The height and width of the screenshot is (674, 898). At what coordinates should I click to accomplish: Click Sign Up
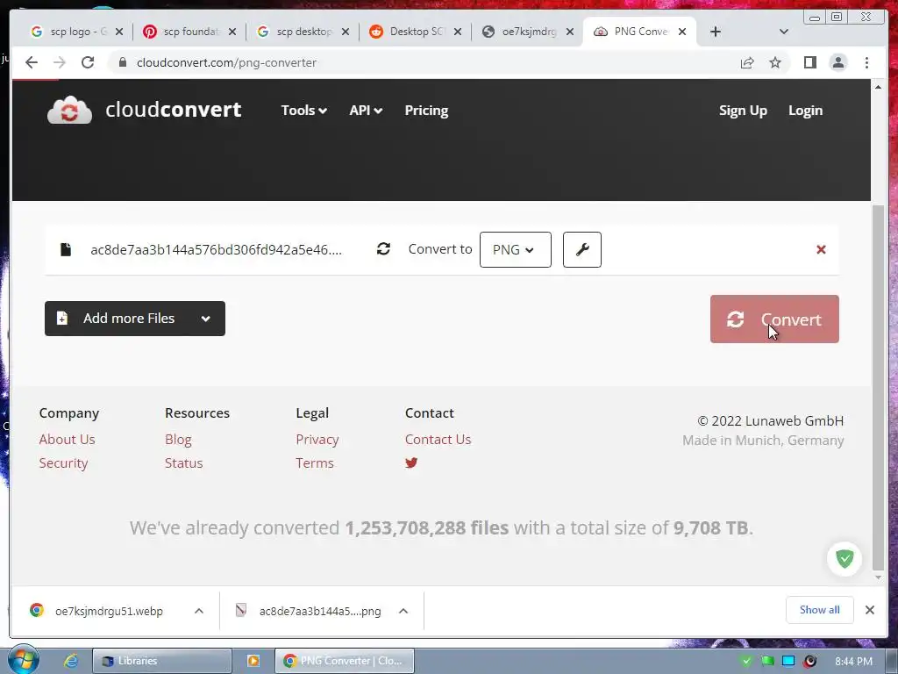(743, 110)
